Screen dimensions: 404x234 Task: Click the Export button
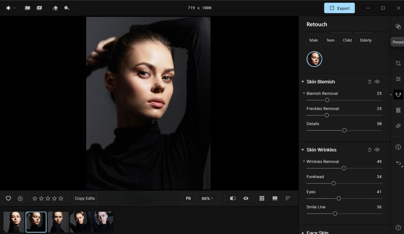click(340, 8)
